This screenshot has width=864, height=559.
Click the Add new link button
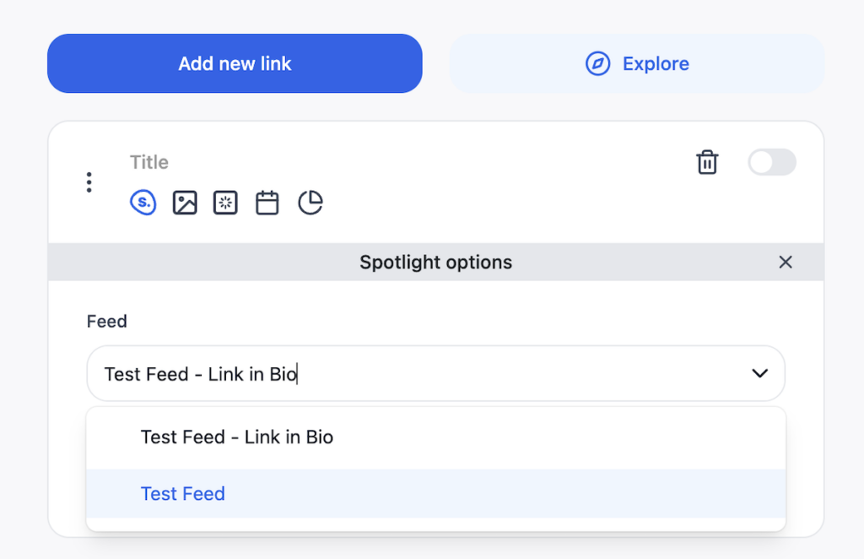[235, 63]
